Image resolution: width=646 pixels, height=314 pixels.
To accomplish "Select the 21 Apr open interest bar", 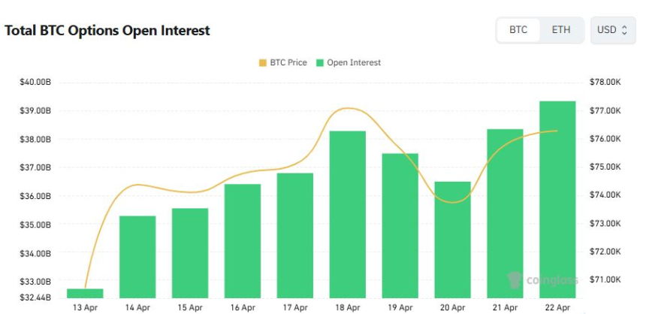I will (505, 213).
